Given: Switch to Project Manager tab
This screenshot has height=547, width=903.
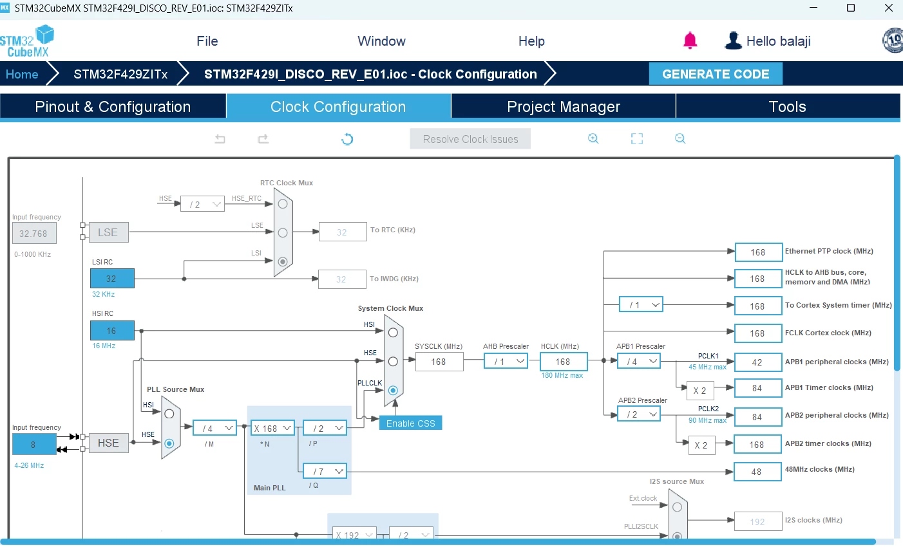Looking at the screenshot, I should (x=564, y=107).
